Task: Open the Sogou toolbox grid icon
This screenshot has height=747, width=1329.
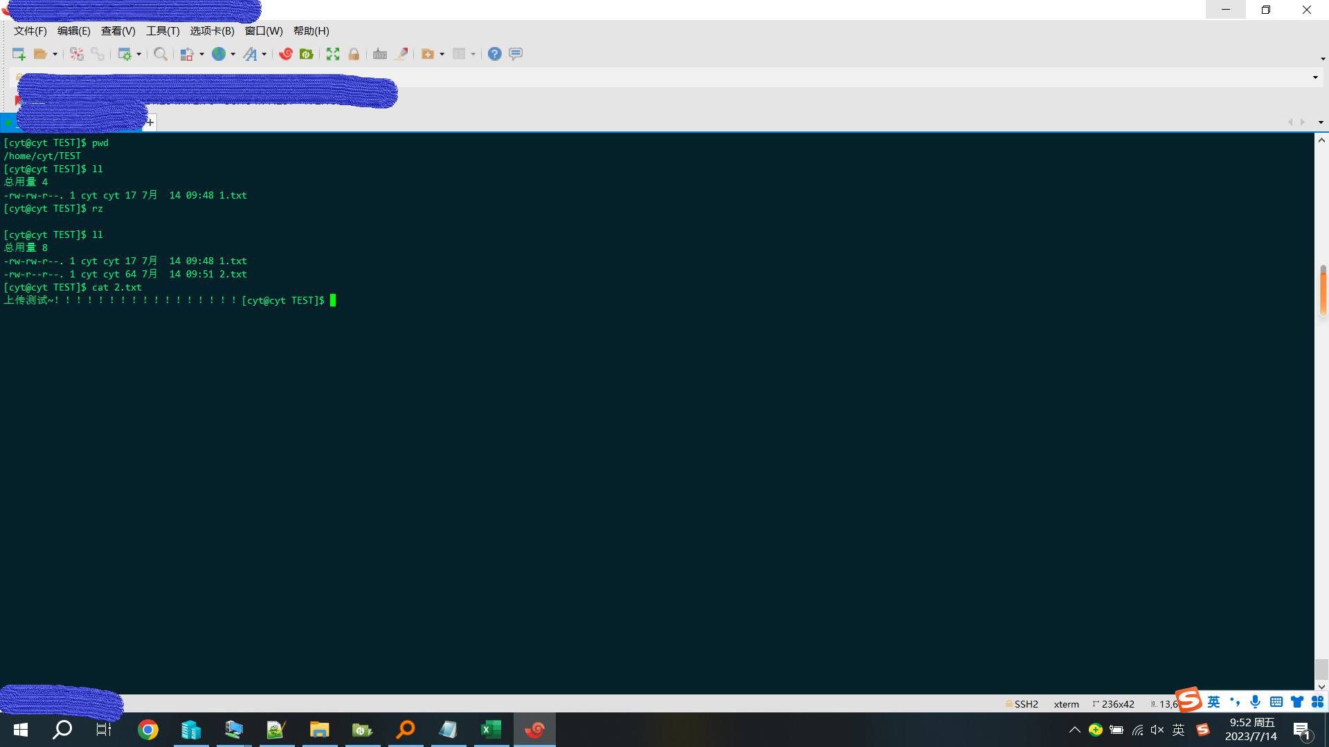Action: coord(1317,702)
